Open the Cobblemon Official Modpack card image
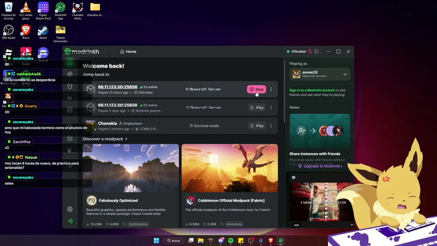This screenshot has height=246, width=437. click(230, 168)
